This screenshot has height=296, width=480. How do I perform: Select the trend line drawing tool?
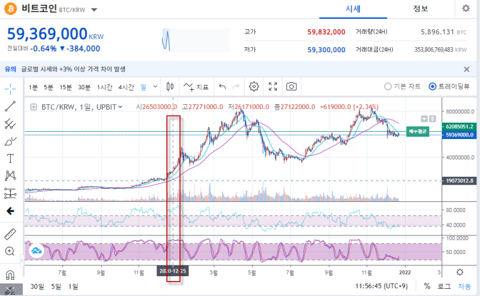pos(10,106)
